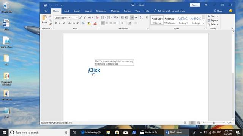Viewport: 243px width, 136px height.
Task: Open File Explorer from the taskbar
Action: pyautogui.click(x=108, y=133)
